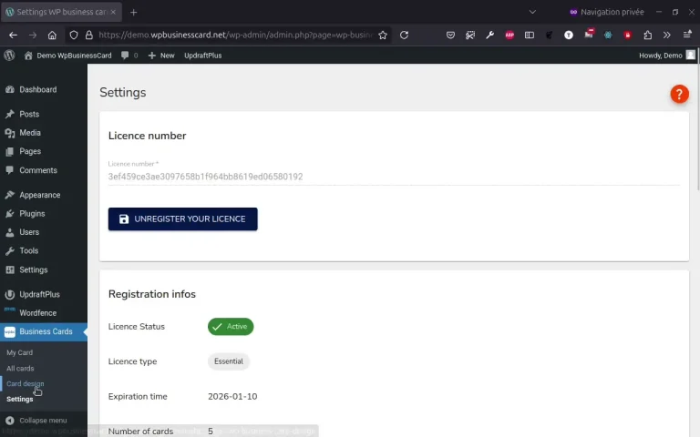Open Users in the sidebar
The height and width of the screenshot is (437, 700).
[x=29, y=232]
